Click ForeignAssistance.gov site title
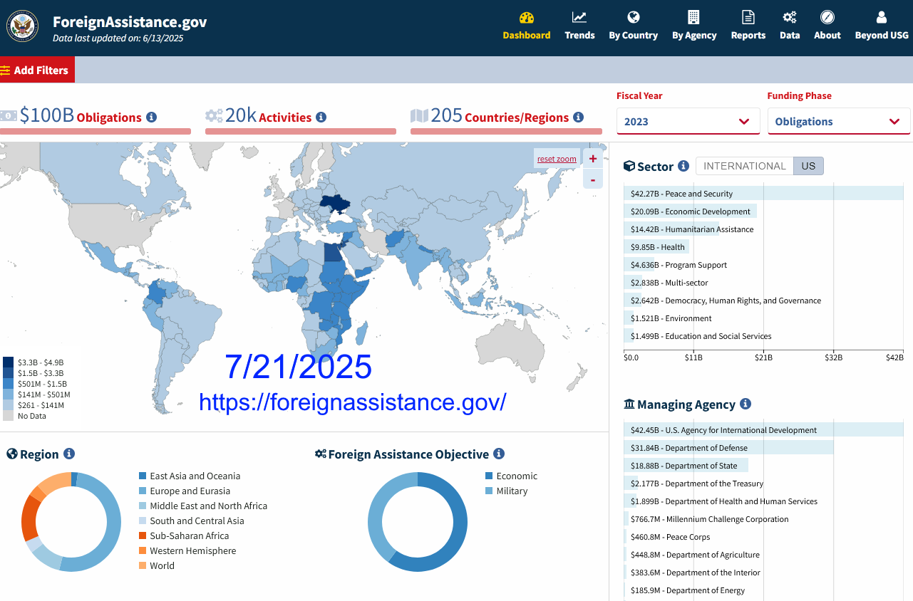 point(130,21)
